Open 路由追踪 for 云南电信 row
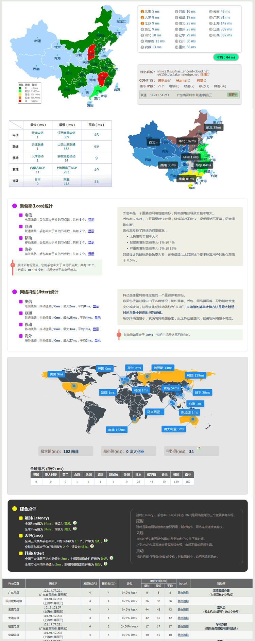This screenshot has width=255, height=641. pyautogui.click(x=183, y=609)
